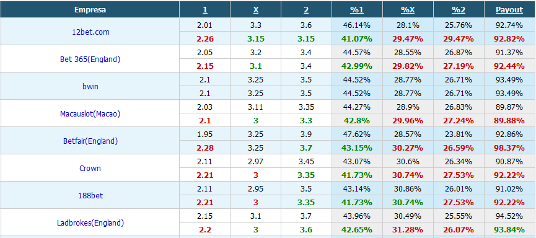The height and width of the screenshot is (238, 536).
Task: Select 12bet.com's red 2.26 home odds
Action: [x=204, y=38]
